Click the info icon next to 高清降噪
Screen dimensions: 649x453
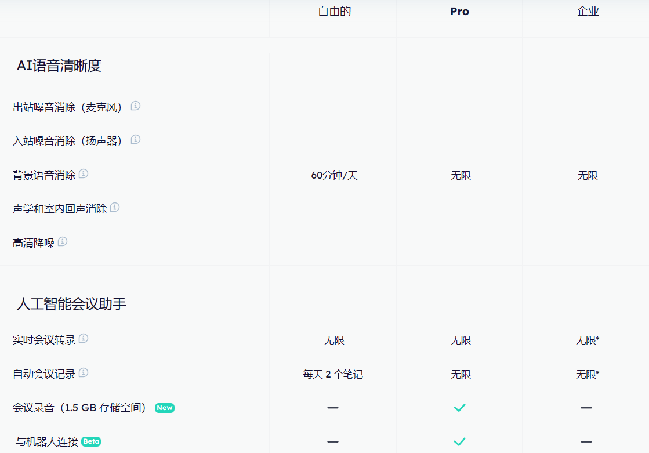63,242
